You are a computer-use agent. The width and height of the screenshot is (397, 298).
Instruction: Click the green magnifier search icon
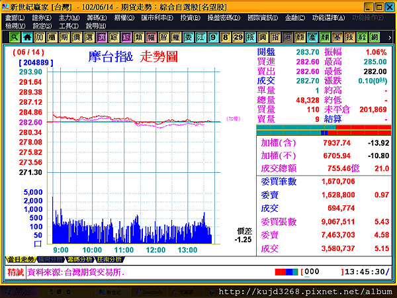pos(15,37)
